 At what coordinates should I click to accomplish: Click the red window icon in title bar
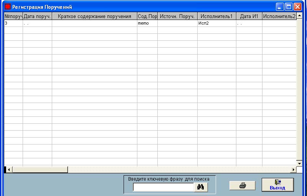tap(8, 7)
